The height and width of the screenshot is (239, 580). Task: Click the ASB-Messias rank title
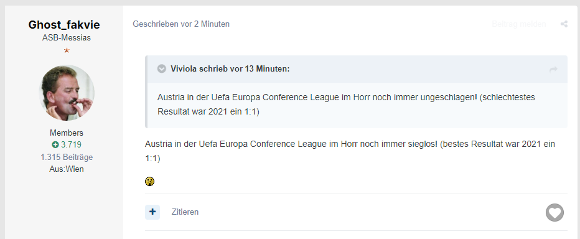pos(67,38)
